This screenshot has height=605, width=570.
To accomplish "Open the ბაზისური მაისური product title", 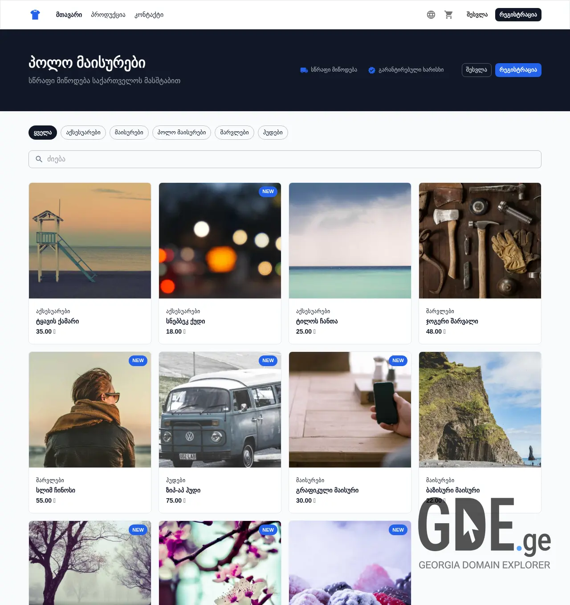I will 453,490.
